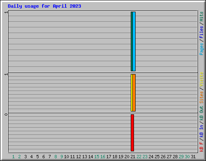Viewport: 206px width, 161px height.
Task: Click the red kB F legend label
Action: click(x=201, y=147)
